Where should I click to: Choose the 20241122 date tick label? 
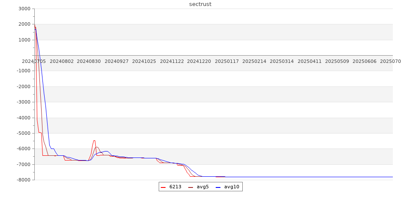pyautogui.click(x=172, y=62)
